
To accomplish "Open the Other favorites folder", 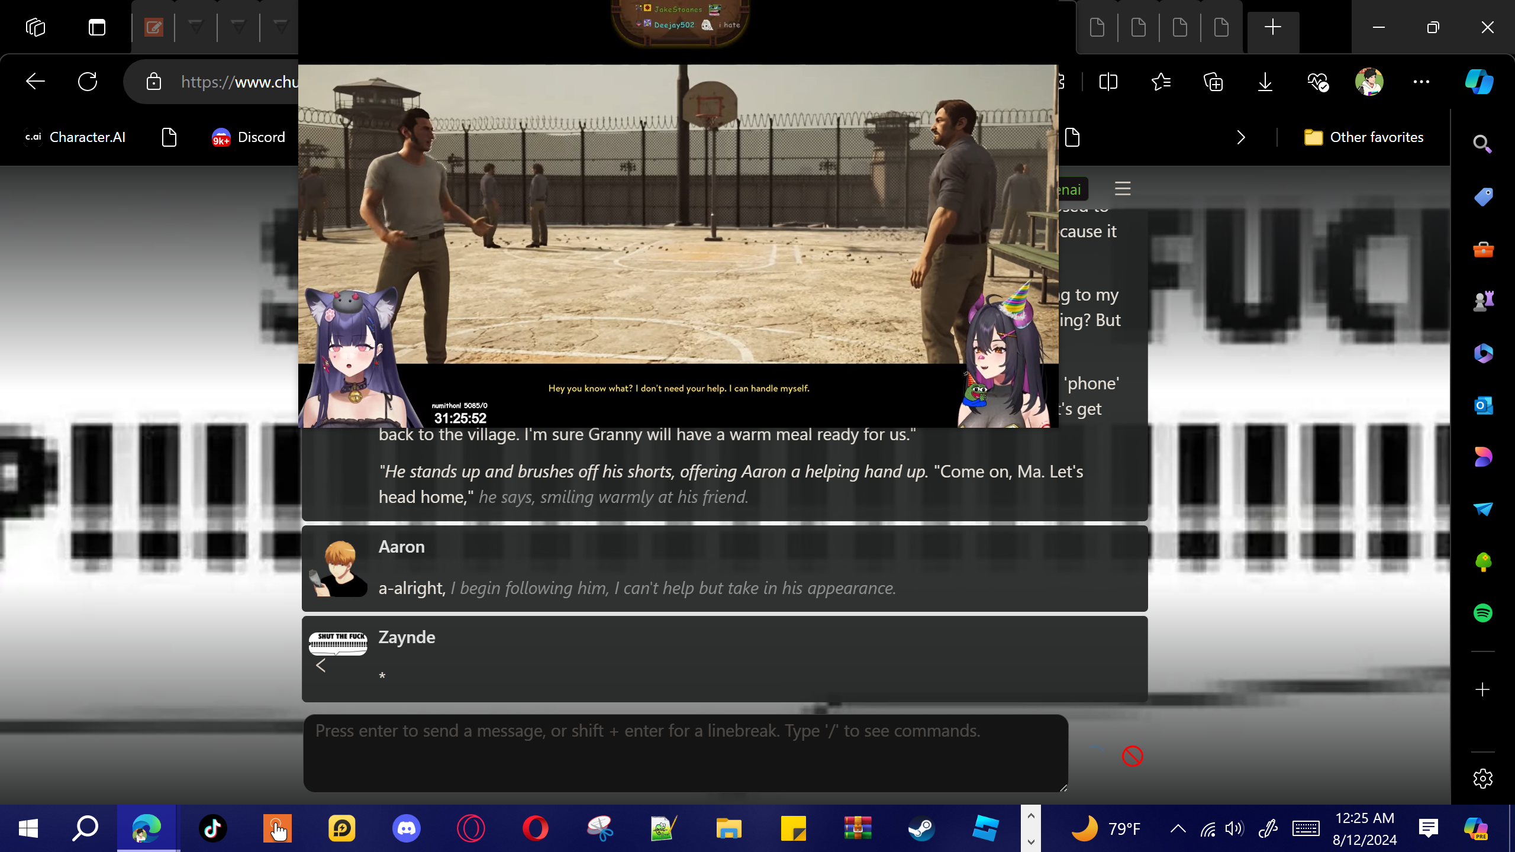I will point(1364,137).
